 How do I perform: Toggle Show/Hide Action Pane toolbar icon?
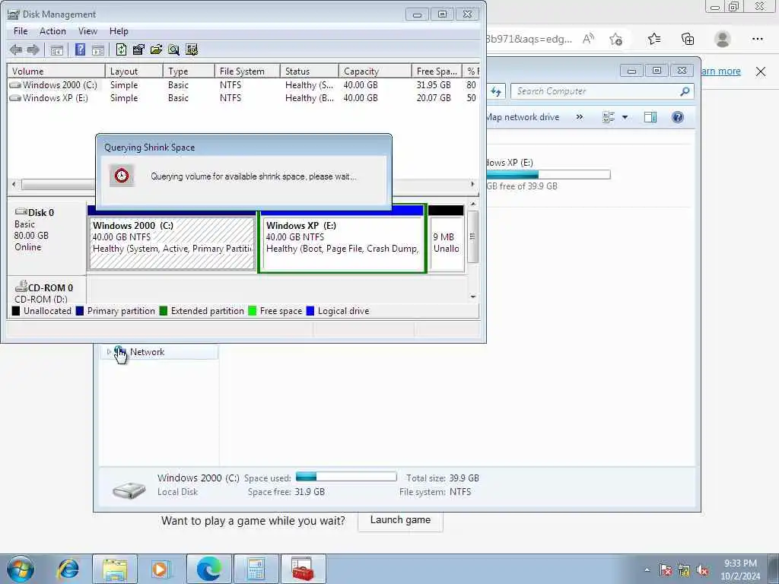(x=98, y=49)
